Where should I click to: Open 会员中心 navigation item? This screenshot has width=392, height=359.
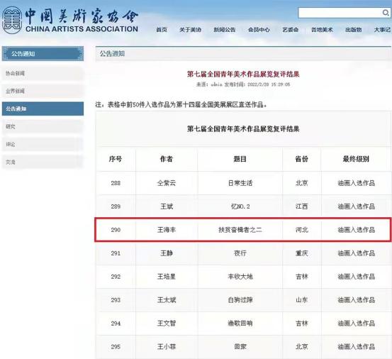[x=259, y=30]
